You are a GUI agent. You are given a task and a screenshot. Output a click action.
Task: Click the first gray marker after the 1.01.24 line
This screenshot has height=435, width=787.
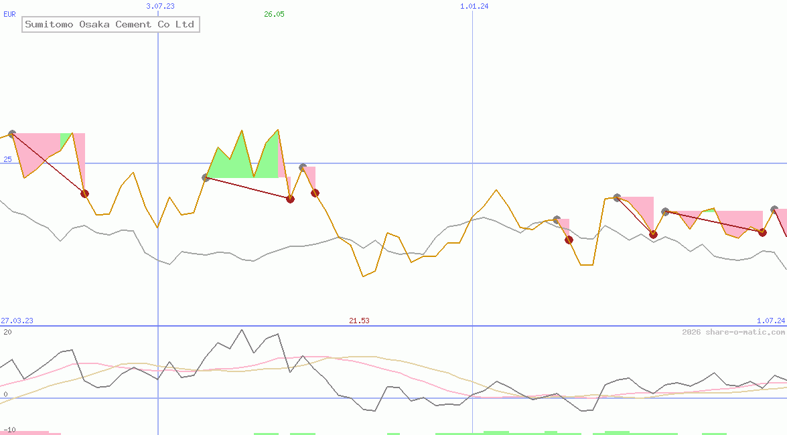(x=557, y=220)
